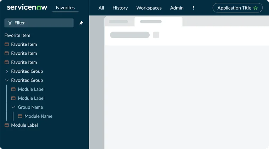Select the Group Name label
269x149 pixels.
[x=30, y=107]
